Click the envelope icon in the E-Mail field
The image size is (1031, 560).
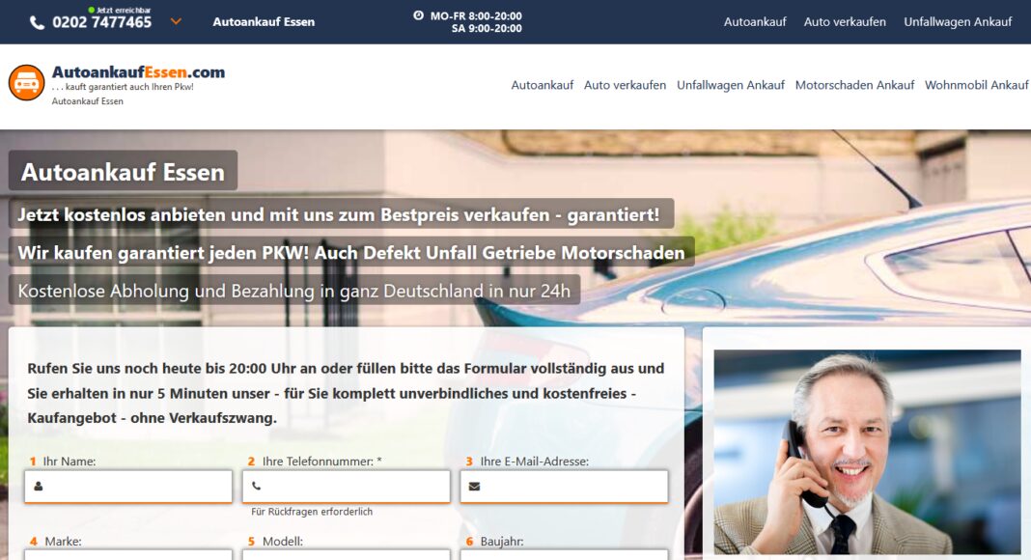(x=474, y=487)
